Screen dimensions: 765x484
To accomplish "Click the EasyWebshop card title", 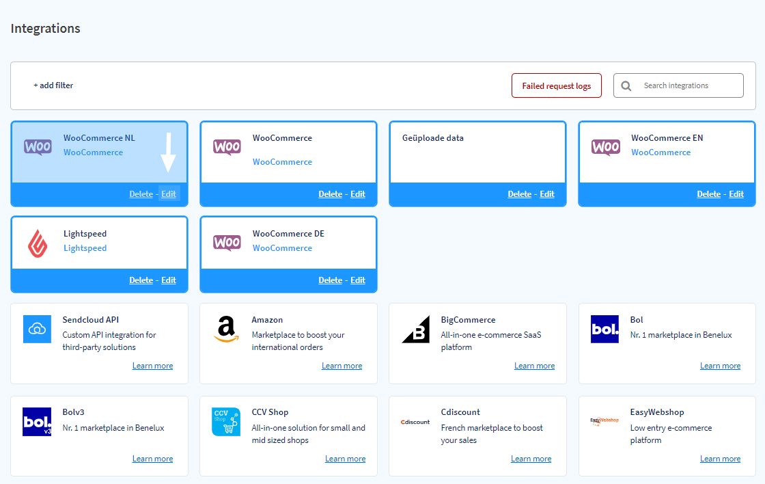I will tap(657, 412).
